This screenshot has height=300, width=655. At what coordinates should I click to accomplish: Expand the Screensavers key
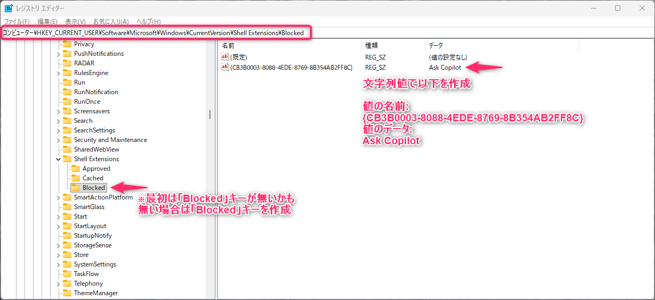pos(58,111)
